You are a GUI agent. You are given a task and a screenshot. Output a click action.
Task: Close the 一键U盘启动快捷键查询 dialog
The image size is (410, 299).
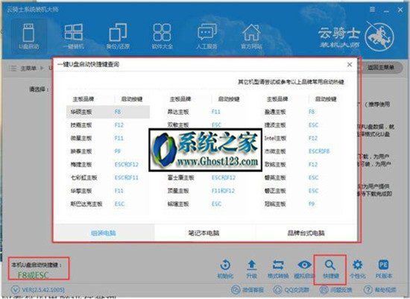(x=350, y=64)
